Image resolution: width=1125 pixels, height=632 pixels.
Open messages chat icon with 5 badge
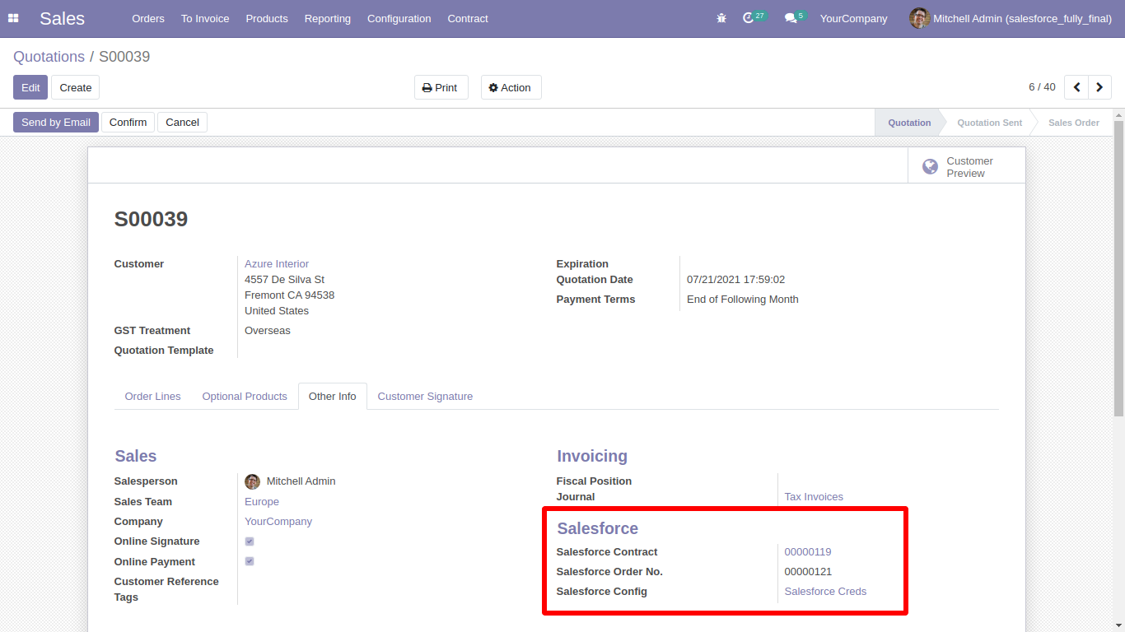click(795, 17)
